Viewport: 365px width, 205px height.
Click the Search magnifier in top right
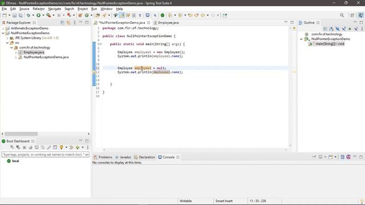pyautogui.click(x=342, y=15)
